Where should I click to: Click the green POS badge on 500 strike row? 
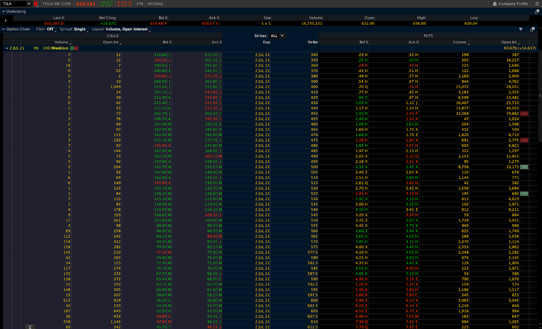[524, 167]
